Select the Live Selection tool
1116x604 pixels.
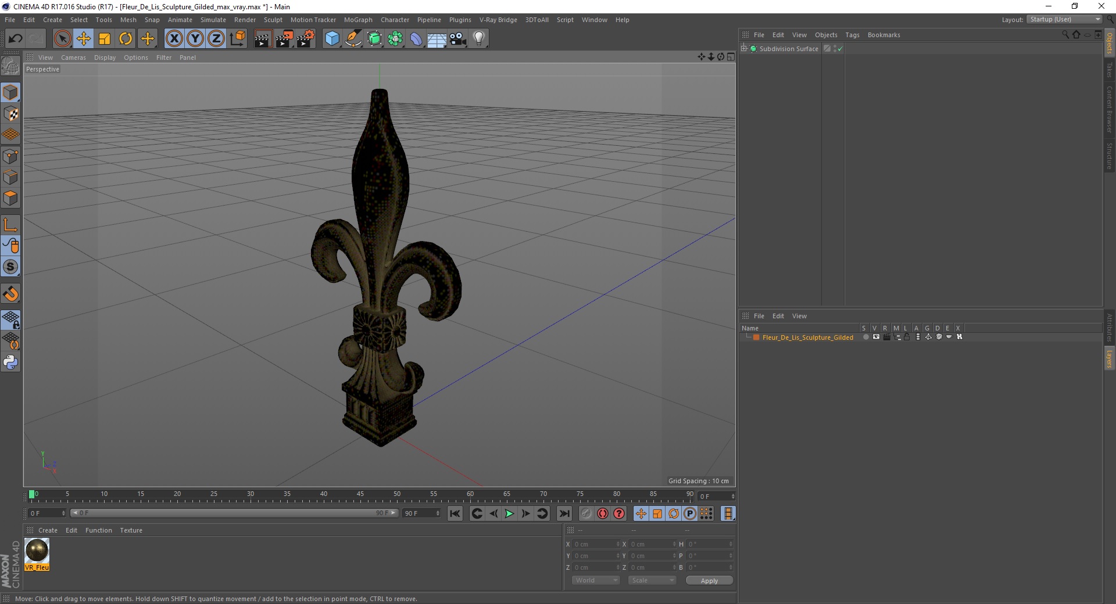(x=62, y=39)
